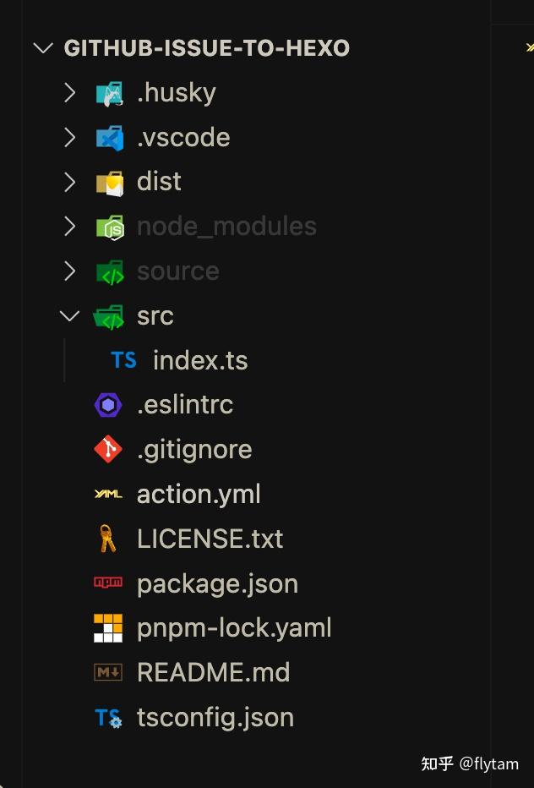
Task: Click the Git icon next to .gitignore
Action: click(106, 449)
